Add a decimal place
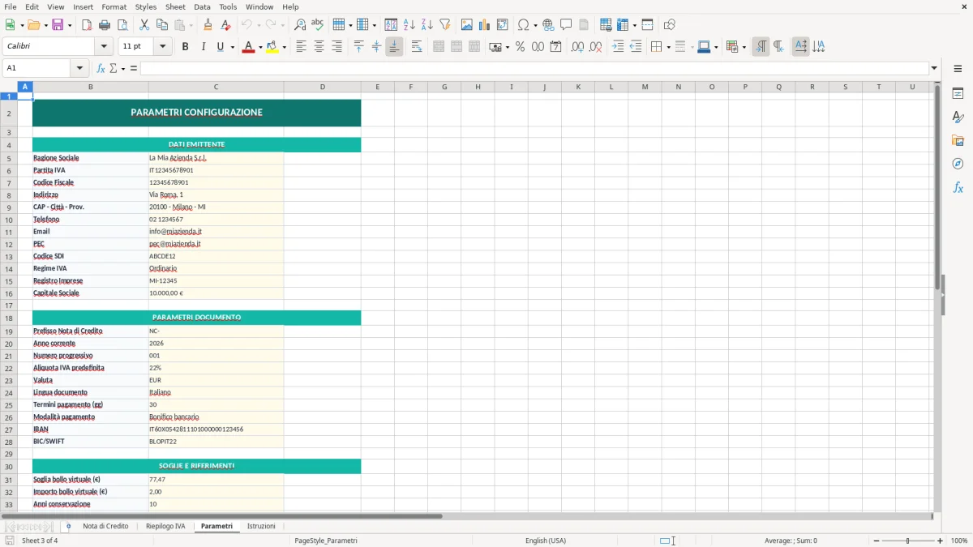The height and width of the screenshot is (547, 973). point(577,47)
